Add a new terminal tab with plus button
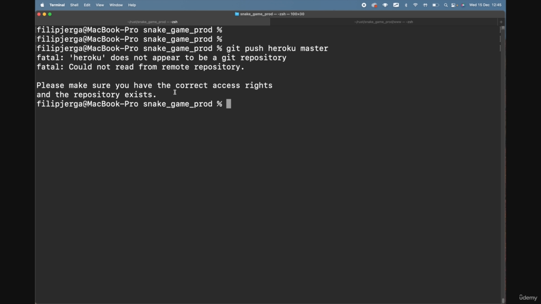 pyautogui.click(x=501, y=22)
